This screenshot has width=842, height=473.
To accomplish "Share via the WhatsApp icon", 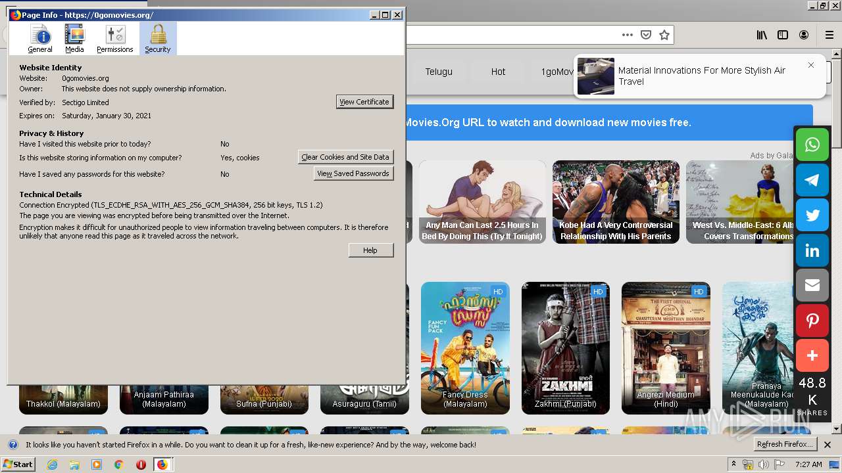I will point(812,145).
